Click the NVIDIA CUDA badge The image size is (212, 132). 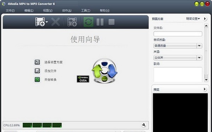(83, 79)
